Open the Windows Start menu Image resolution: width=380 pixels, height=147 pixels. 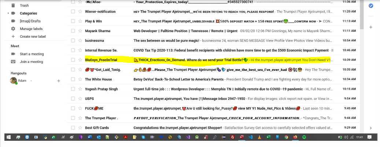(8, 137)
